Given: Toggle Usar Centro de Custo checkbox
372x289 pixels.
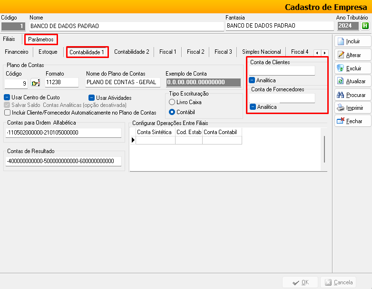Looking at the screenshot, I should coord(7,97).
